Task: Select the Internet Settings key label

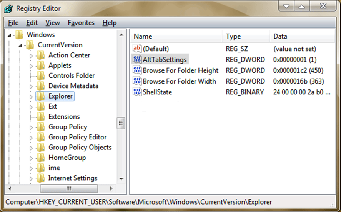Action: click(x=73, y=178)
